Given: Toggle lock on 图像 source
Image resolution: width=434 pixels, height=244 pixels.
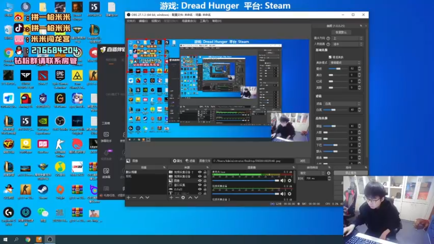Looking at the screenshot, I should [205, 181].
